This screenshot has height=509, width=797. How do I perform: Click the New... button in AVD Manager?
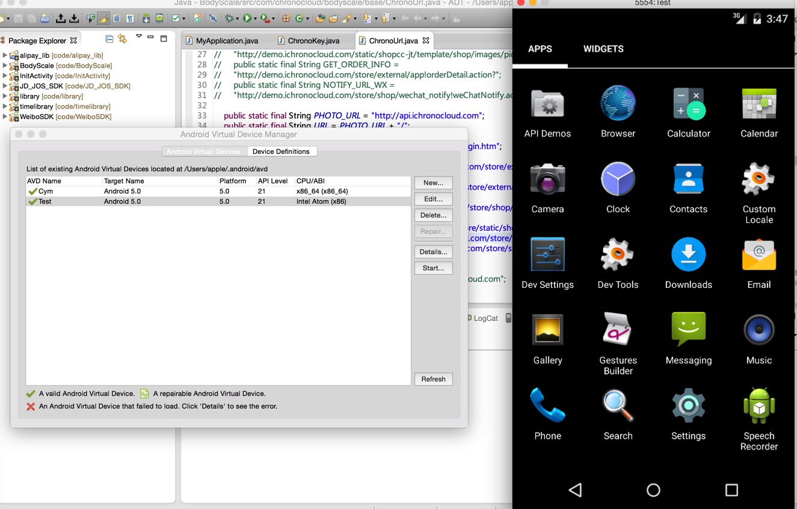click(x=434, y=183)
